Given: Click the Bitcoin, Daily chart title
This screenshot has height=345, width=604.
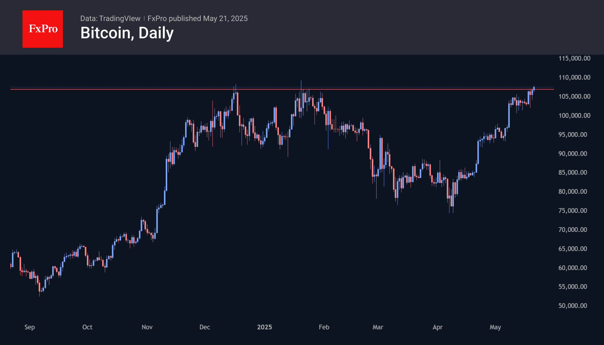Looking at the screenshot, I should (127, 33).
